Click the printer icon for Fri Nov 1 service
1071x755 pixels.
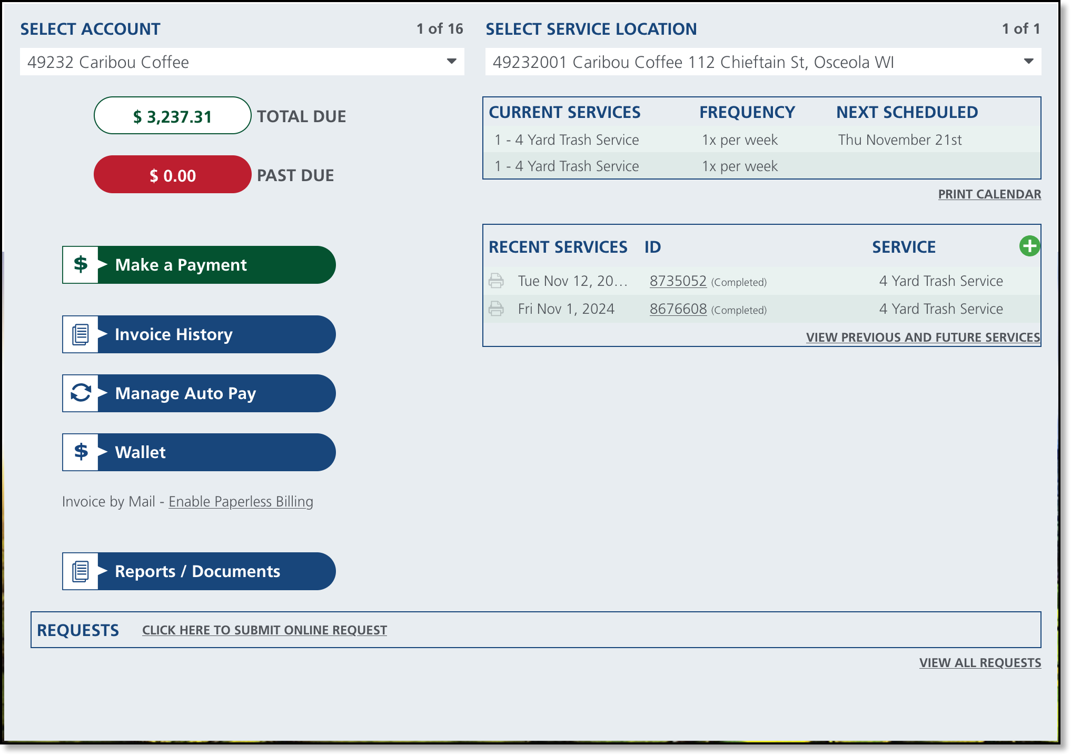click(496, 309)
